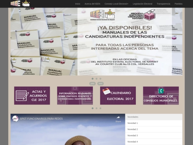Image resolution: width=193 pixels, height=145 pixels.
Task: Go to Legislación Electoral
Action: [142, 4]
